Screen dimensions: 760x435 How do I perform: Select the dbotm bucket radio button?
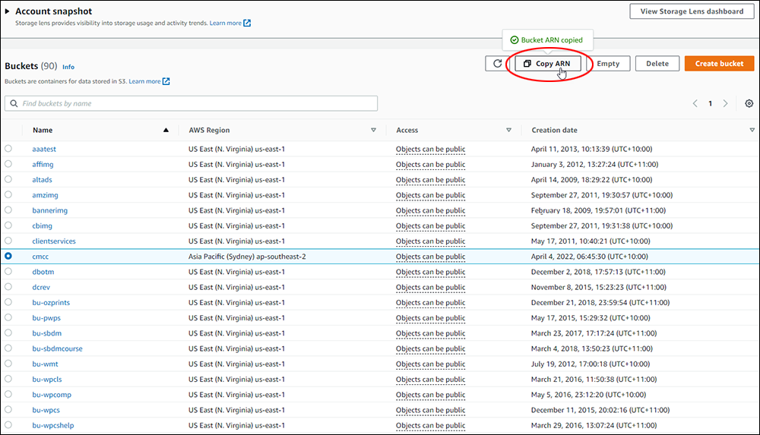[x=8, y=271]
